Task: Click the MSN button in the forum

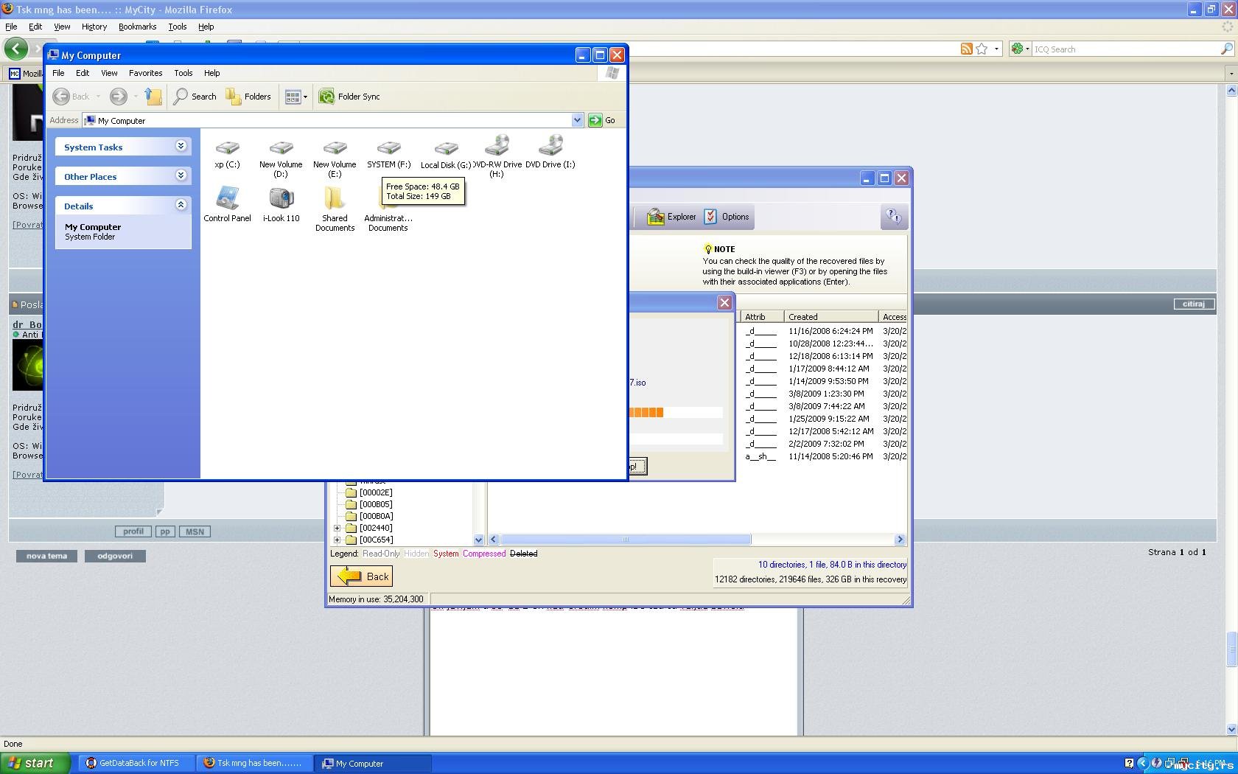Action: [x=195, y=531]
